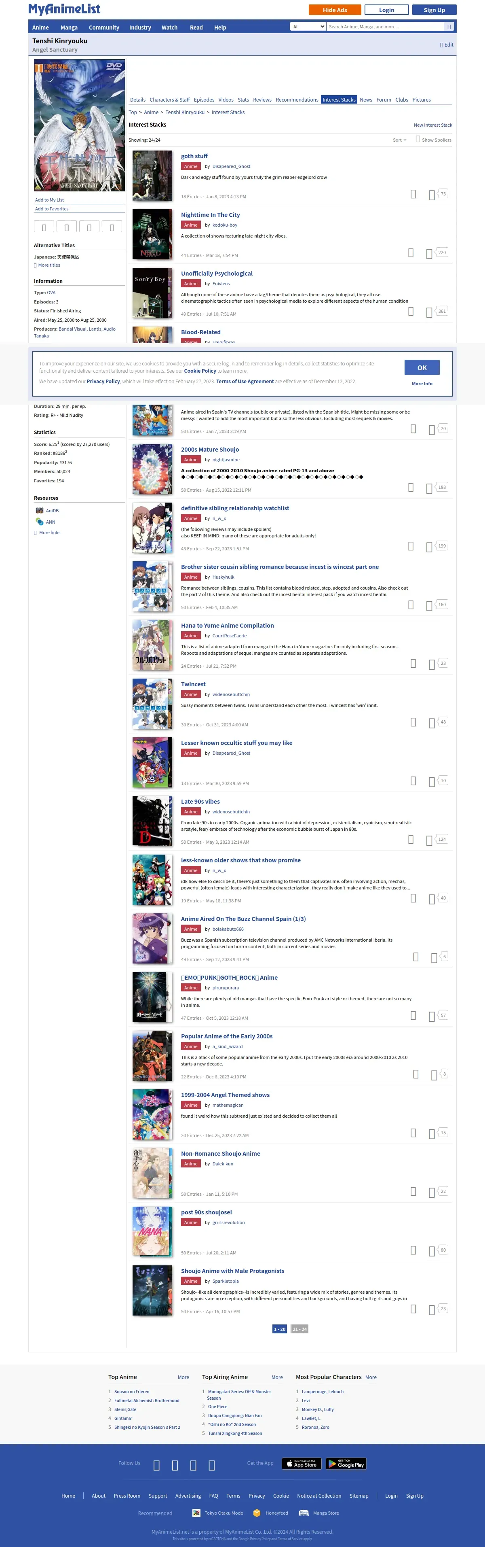The width and height of the screenshot is (485, 1547).
Task: Click the 15 counter icon on Angel Themed shows
Action: point(443,1132)
